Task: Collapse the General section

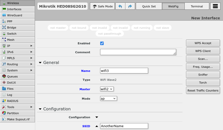Action: pyautogui.click(x=40, y=63)
